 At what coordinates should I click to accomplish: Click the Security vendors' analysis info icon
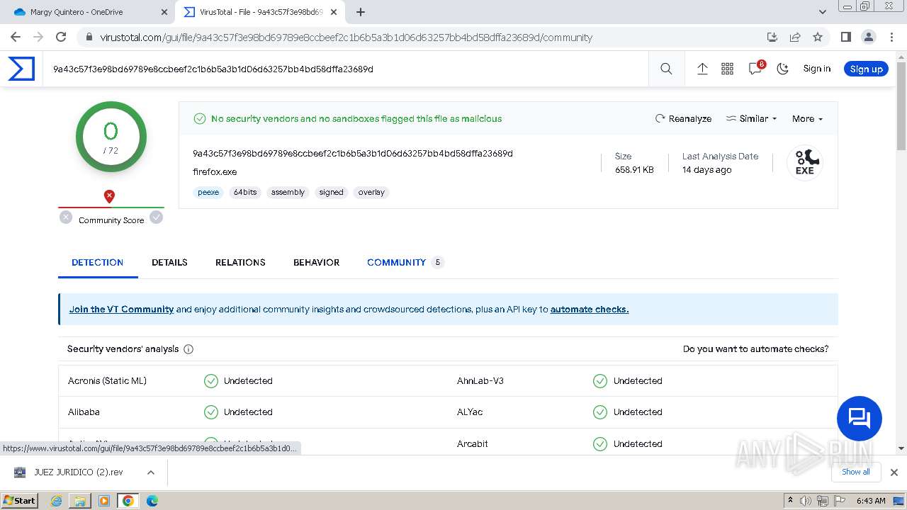coord(188,349)
